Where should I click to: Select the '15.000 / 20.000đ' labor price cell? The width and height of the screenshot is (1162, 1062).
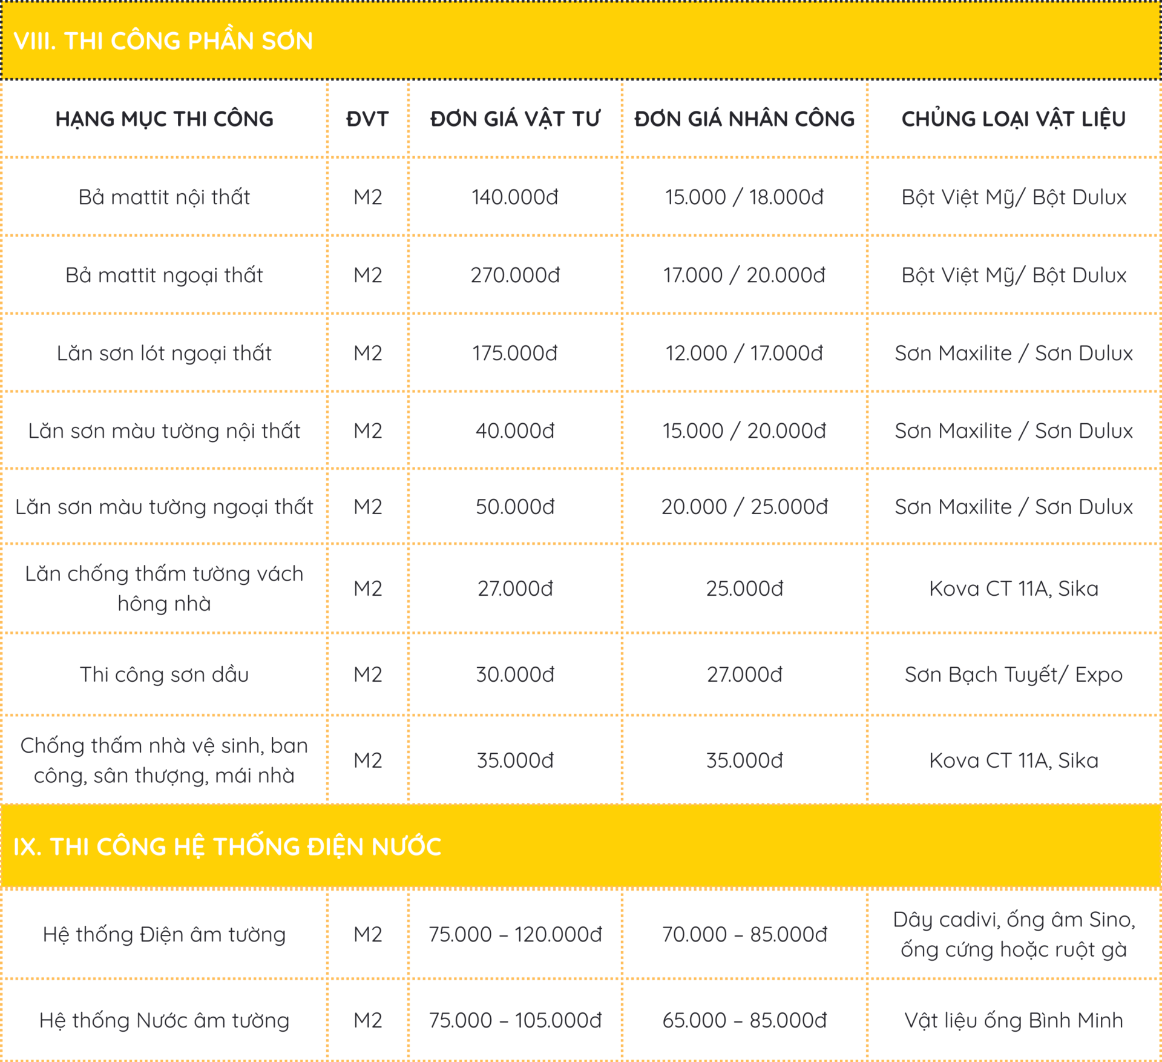744,430
